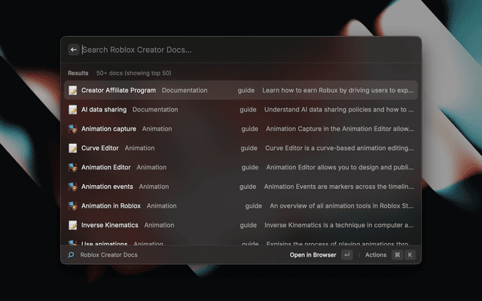The image size is (482, 301).
Task: Click the magnifier icon beside Roblox Creator Docs
Action: (x=72, y=255)
